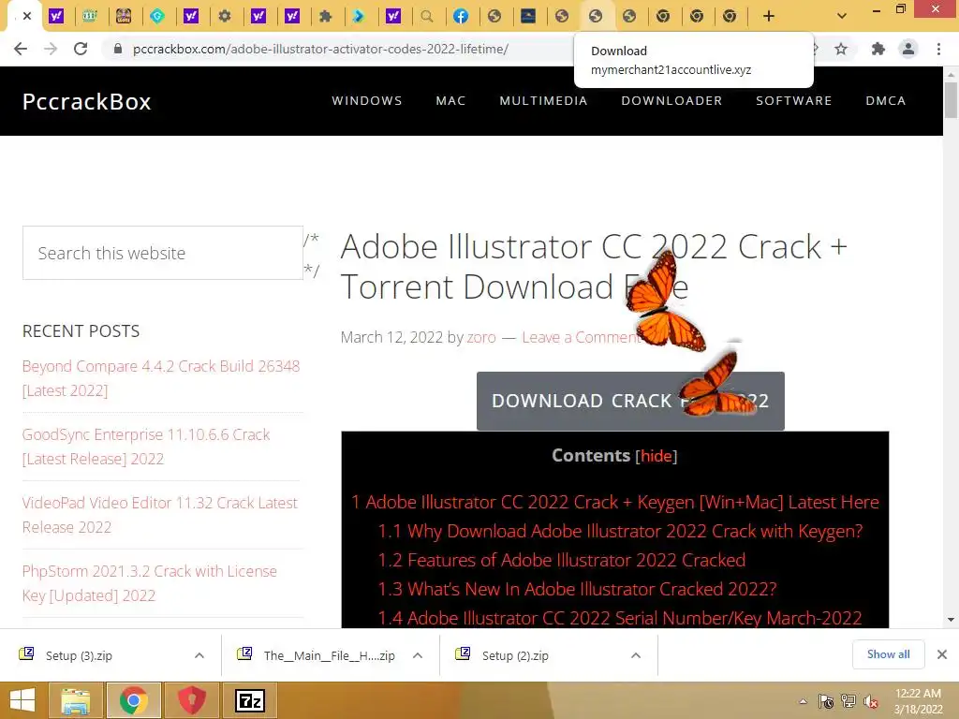Jump to 1.1 Why Download section
This screenshot has width=959, height=719.
620,531
